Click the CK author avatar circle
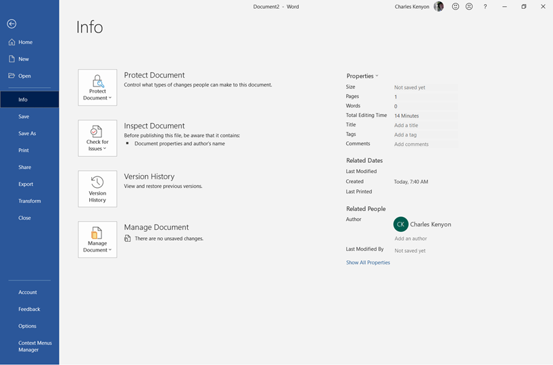 pyautogui.click(x=401, y=224)
